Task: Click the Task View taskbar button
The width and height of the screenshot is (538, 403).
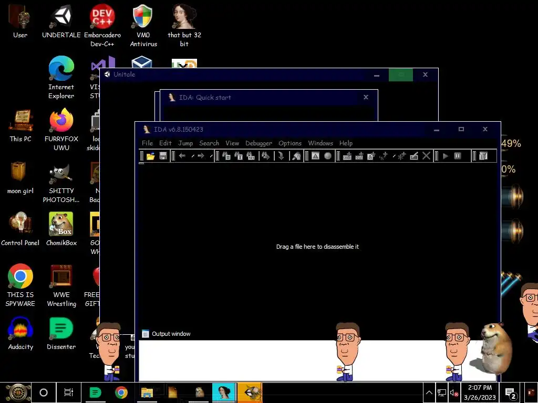Action: (69, 393)
